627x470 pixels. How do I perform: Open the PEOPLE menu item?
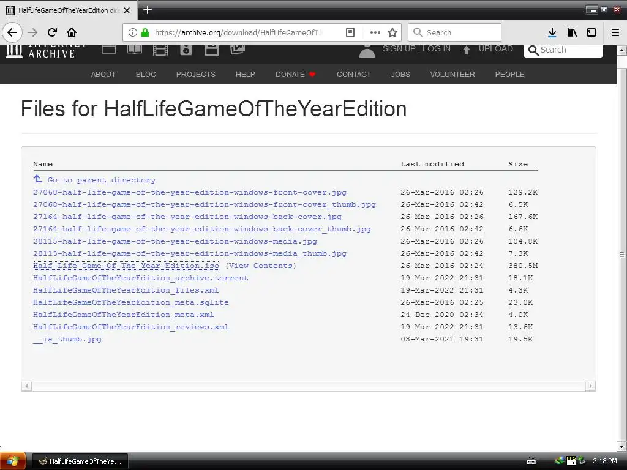[x=510, y=74]
